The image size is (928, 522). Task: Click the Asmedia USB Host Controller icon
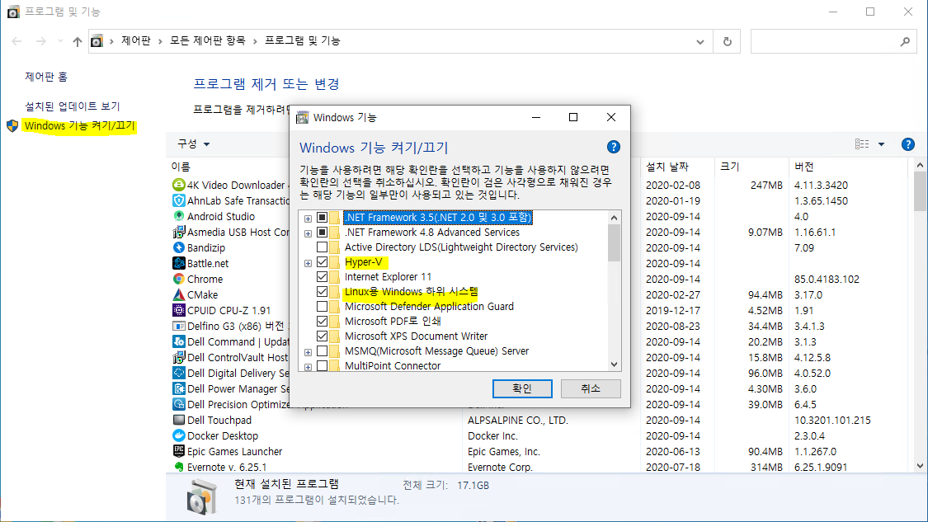(179, 232)
